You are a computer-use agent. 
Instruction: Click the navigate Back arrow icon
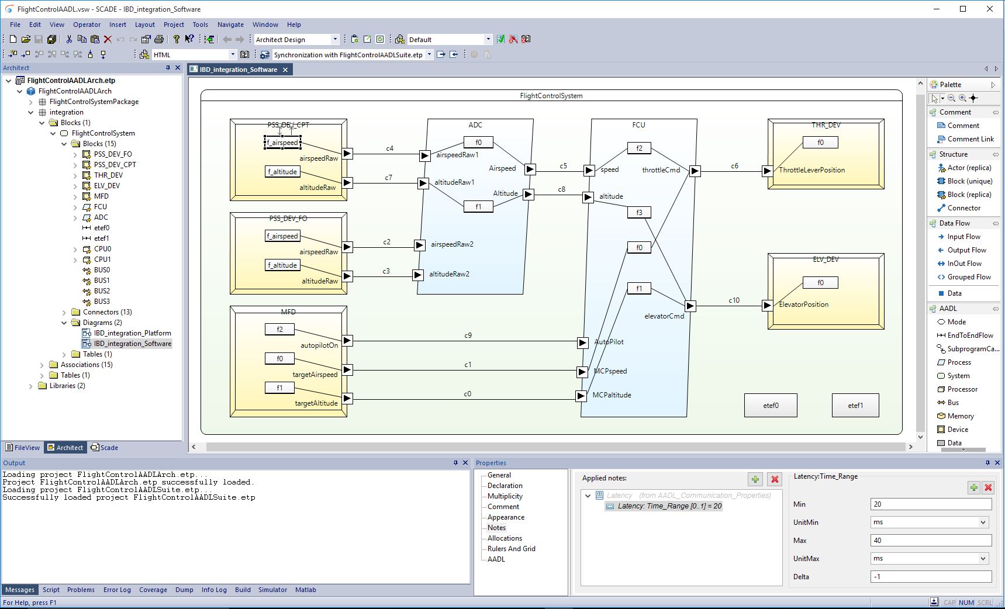(x=227, y=39)
